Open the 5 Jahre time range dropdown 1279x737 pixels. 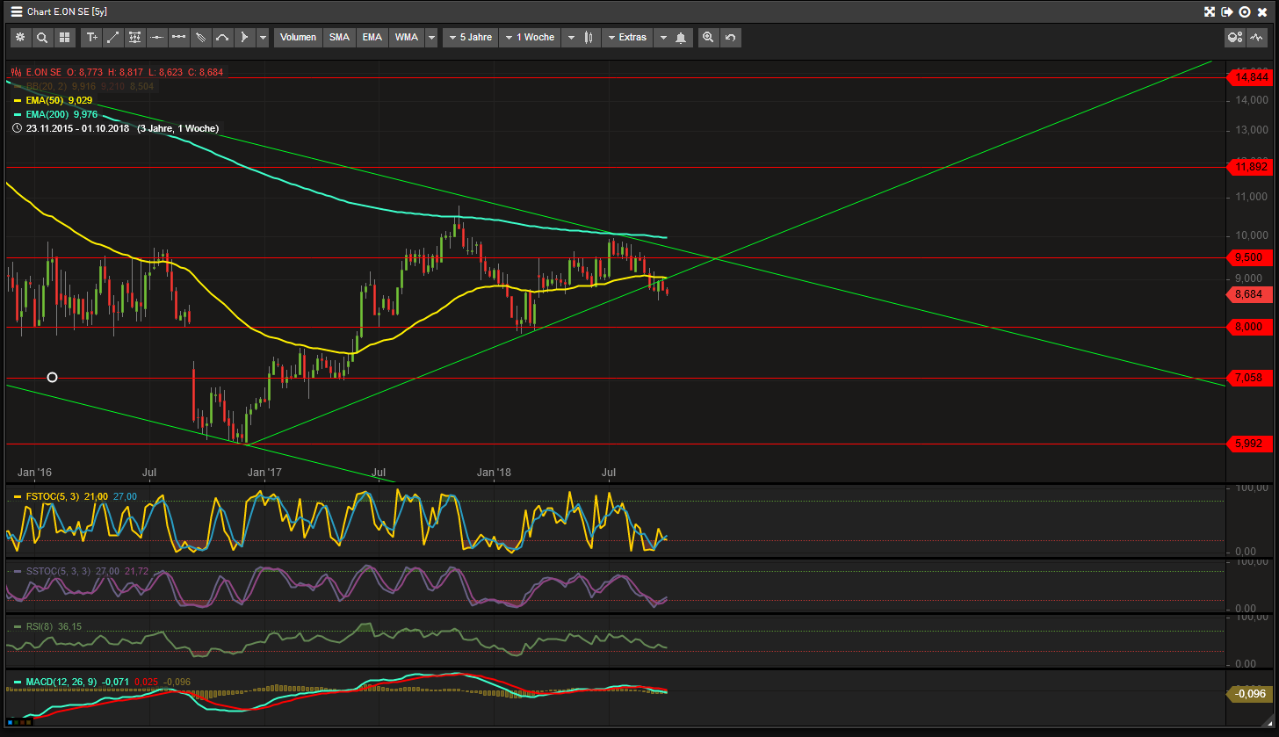pyautogui.click(x=470, y=38)
